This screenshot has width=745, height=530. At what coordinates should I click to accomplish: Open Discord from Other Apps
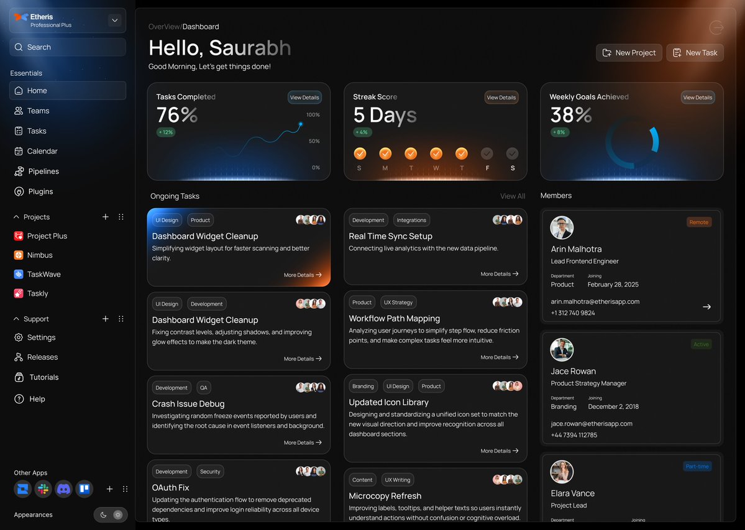pos(63,490)
